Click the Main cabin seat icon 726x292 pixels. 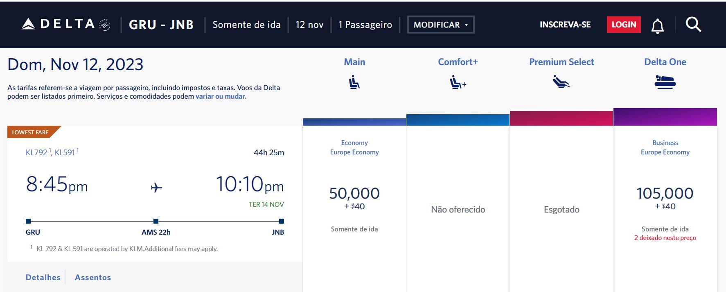click(x=354, y=82)
